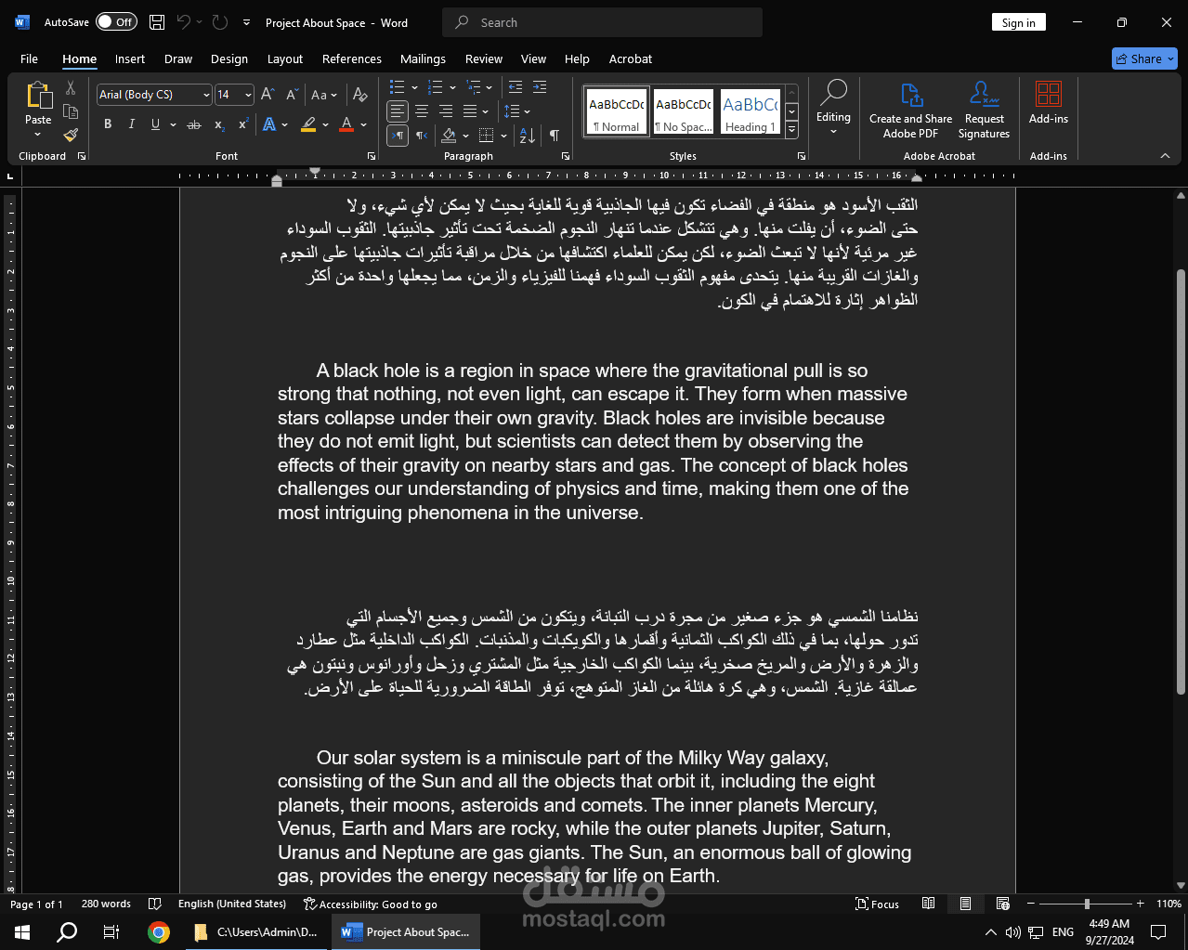Open Google Chrome from the taskbar
The width and height of the screenshot is (1188, 950).
[159, 931]
